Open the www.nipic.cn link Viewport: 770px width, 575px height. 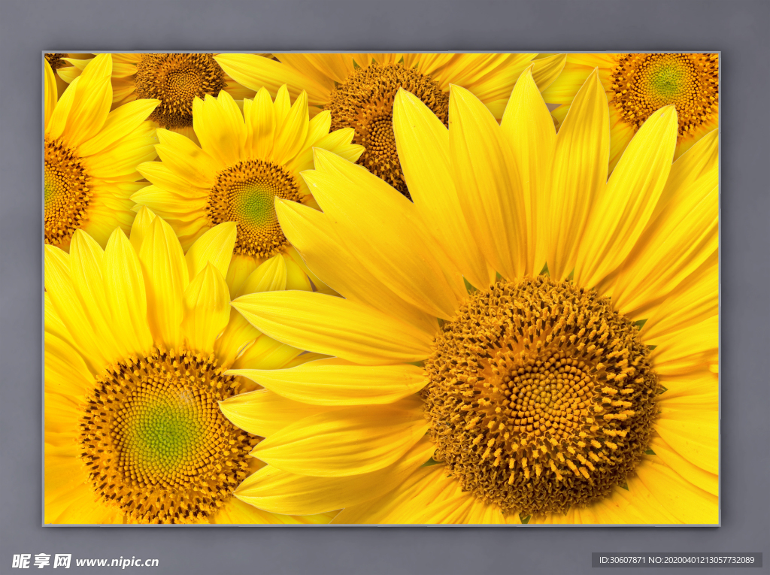pyautogui.click(x=117, y=562)
